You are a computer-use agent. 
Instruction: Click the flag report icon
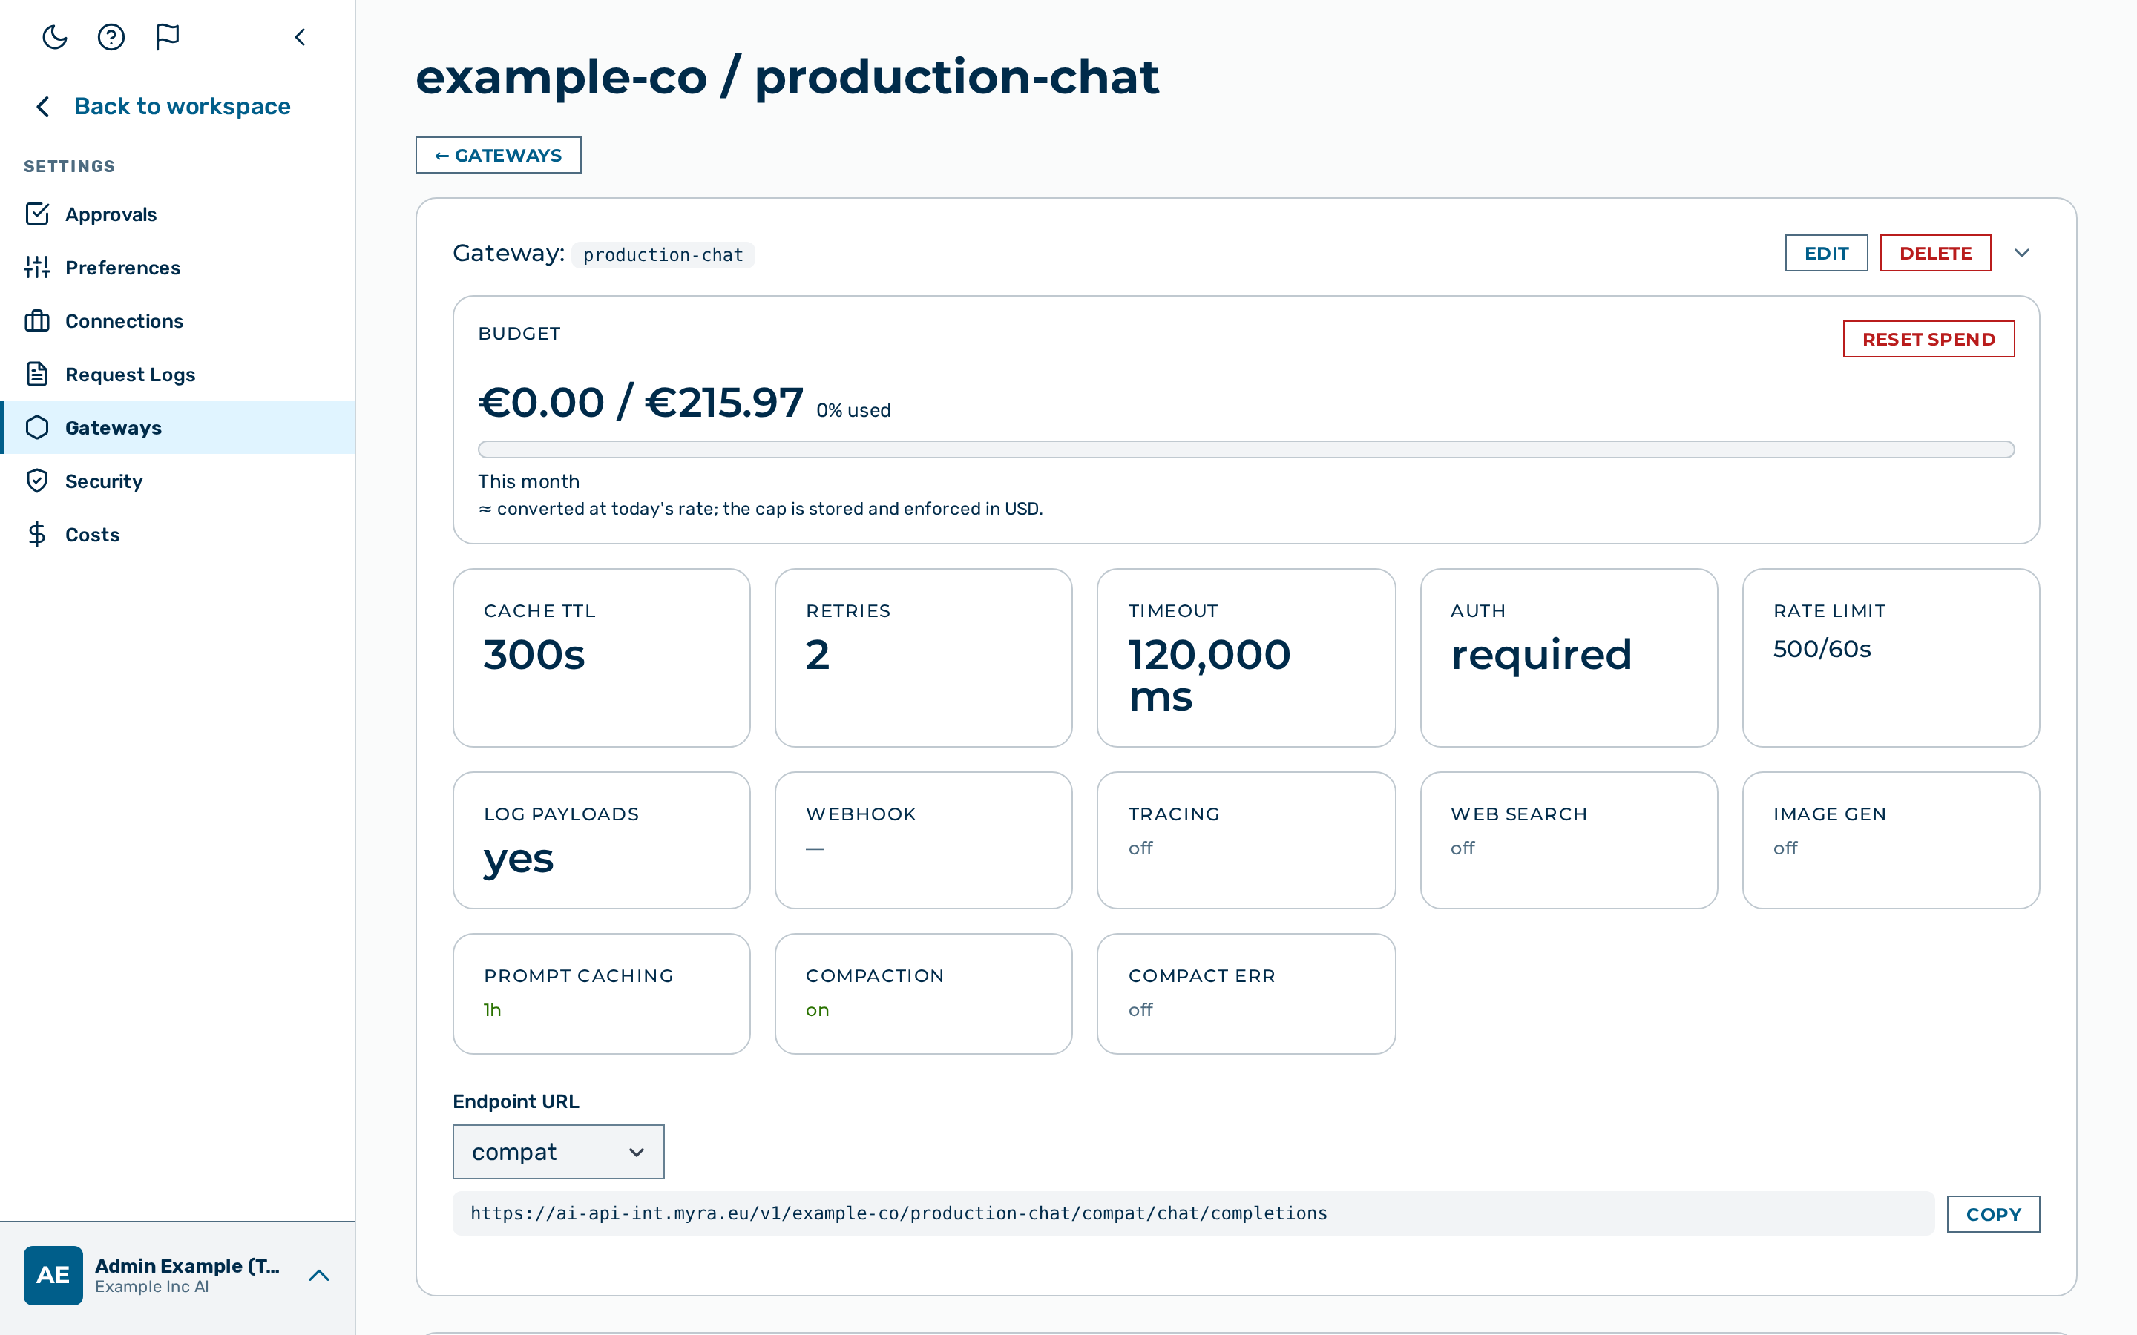click(x=168, y=37)
